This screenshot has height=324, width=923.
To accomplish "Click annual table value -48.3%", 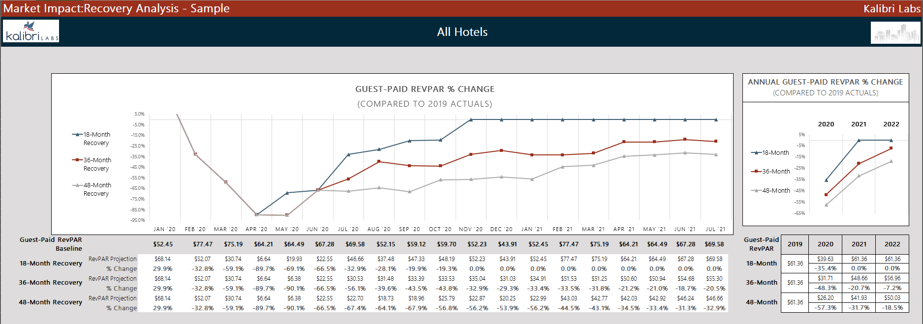I will pos(826,288).
